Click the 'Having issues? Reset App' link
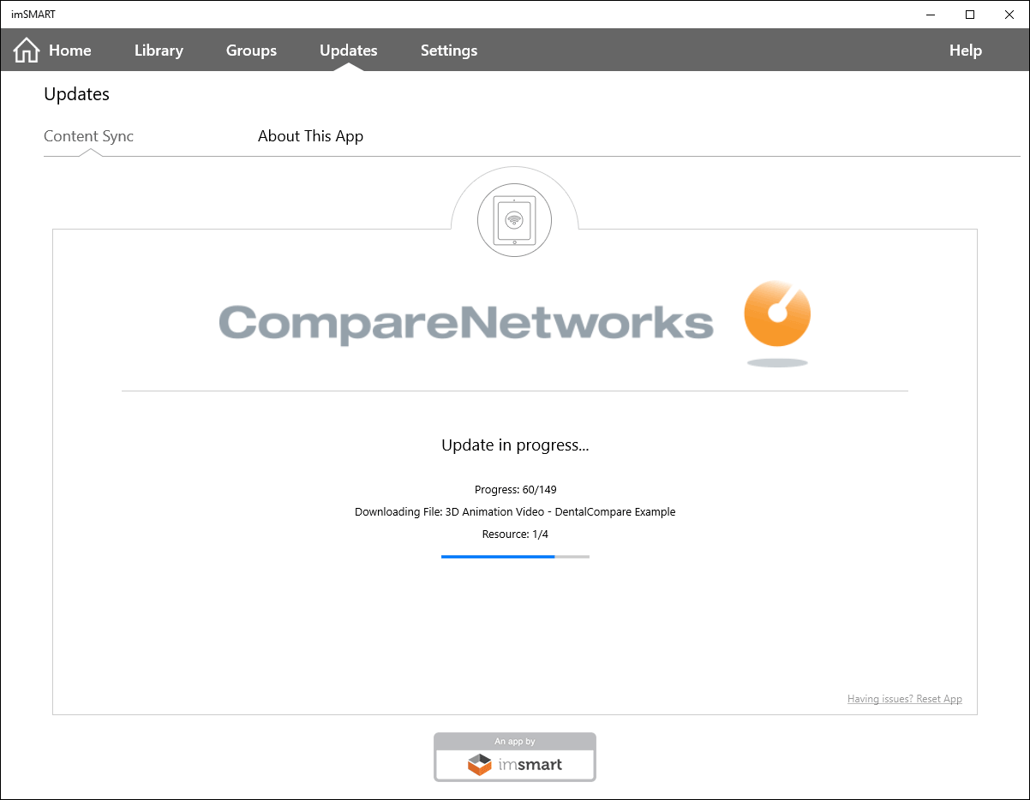Screen dimensions: 1030x800 pyautogui.click(x=904, y=699)
